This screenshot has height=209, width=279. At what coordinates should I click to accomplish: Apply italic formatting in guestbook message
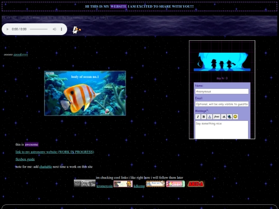point(198,117)
